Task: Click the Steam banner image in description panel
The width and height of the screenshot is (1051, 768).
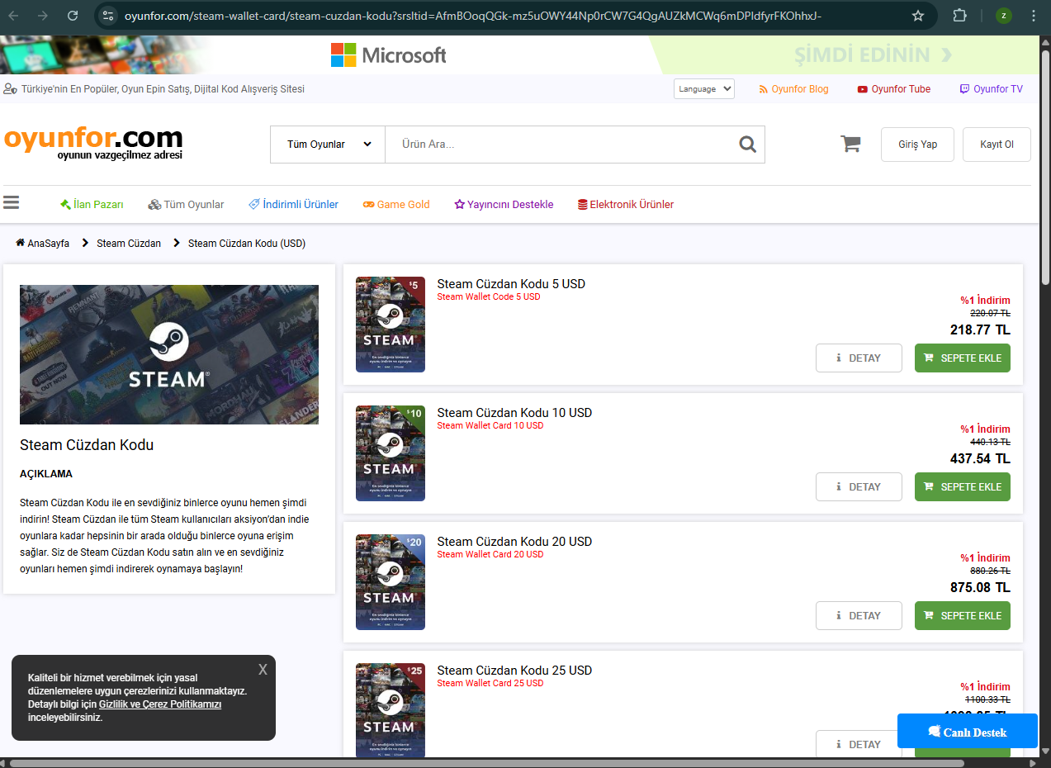Action: click(x=169, y=354)
